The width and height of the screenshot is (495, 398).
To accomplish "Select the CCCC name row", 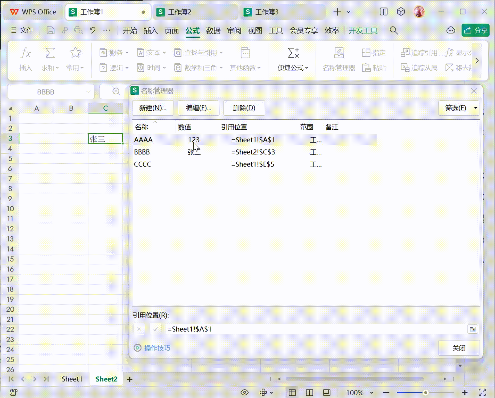I will click(x=143, y=164).
